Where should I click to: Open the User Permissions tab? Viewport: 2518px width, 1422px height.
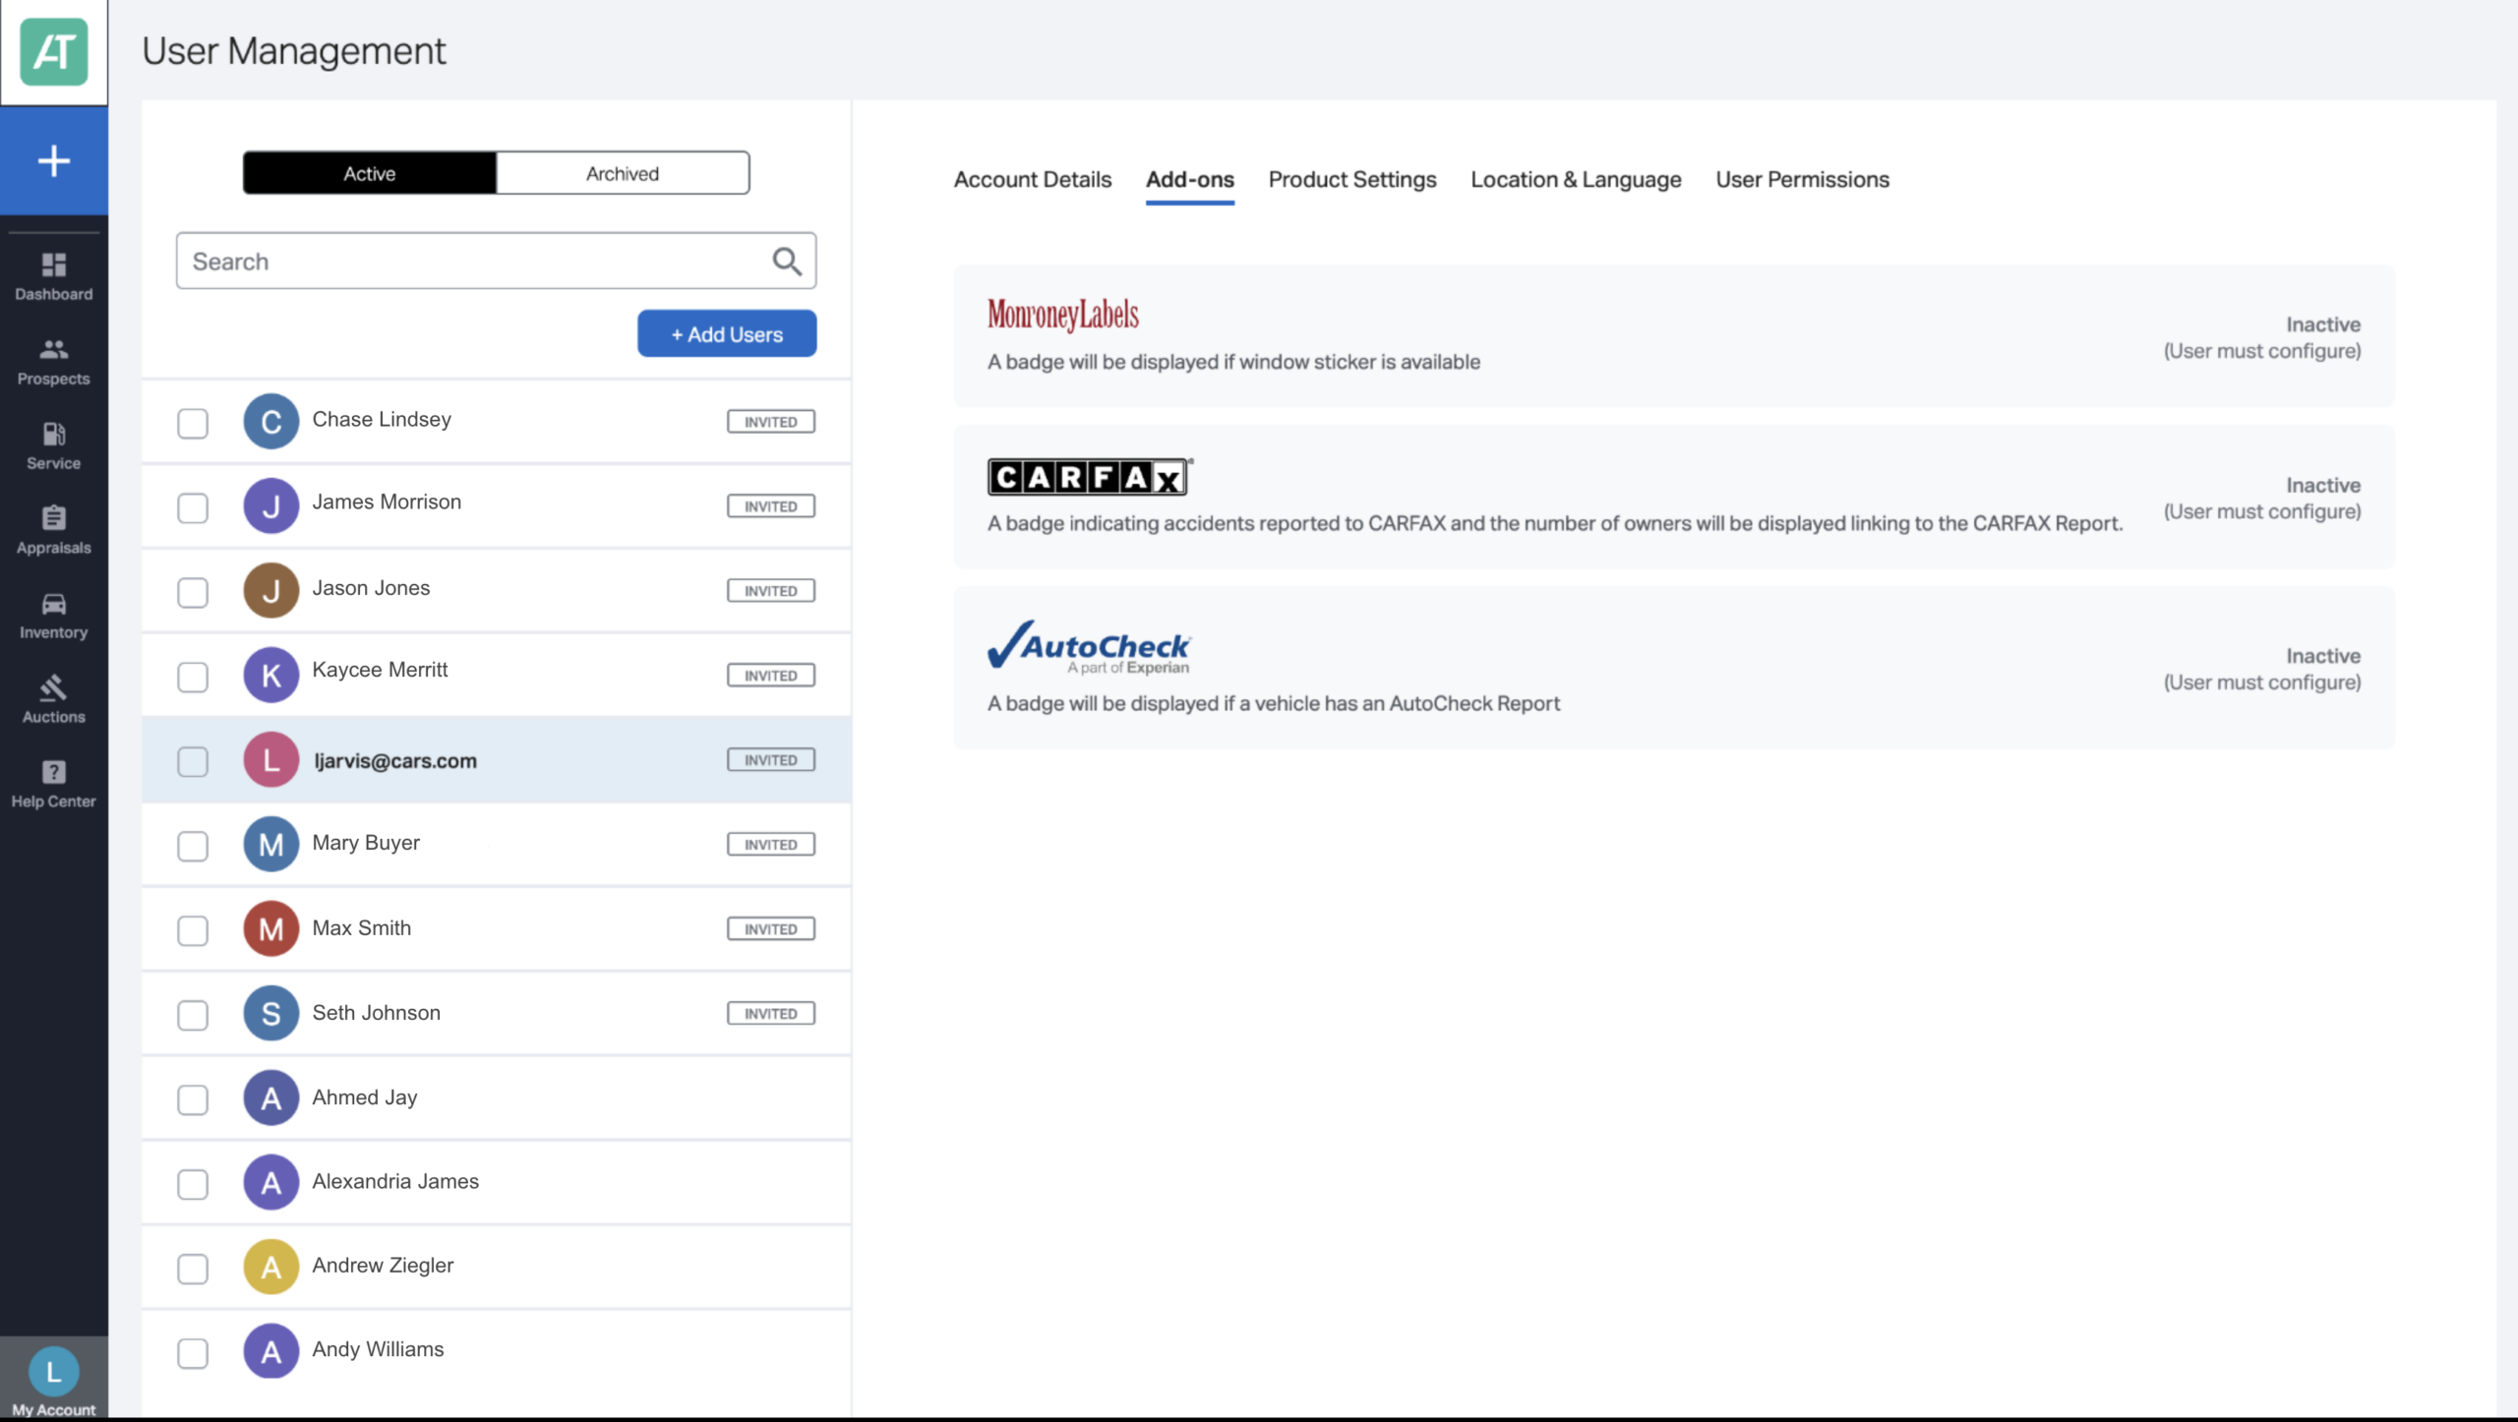[1803, 180]
